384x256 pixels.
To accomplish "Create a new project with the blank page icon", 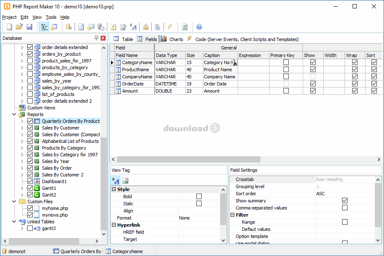I will (x=9, y=27).
